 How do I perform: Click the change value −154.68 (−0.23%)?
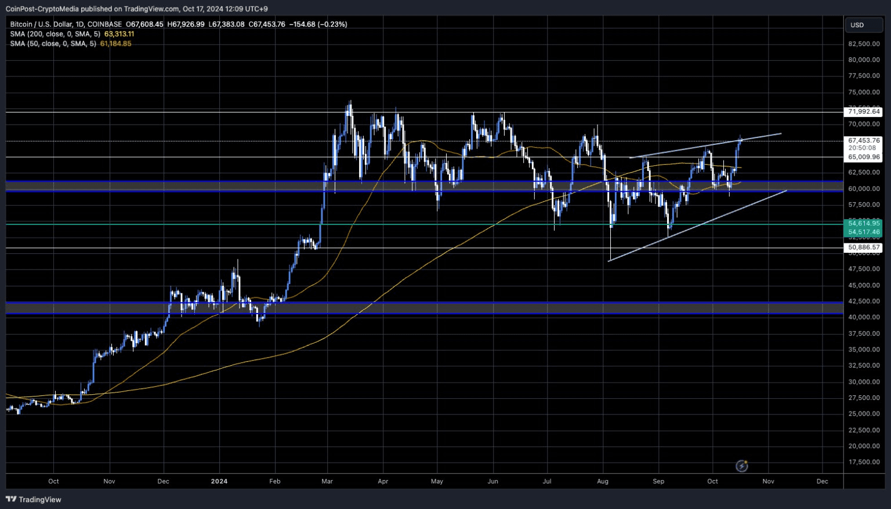[x=318, y=24]
